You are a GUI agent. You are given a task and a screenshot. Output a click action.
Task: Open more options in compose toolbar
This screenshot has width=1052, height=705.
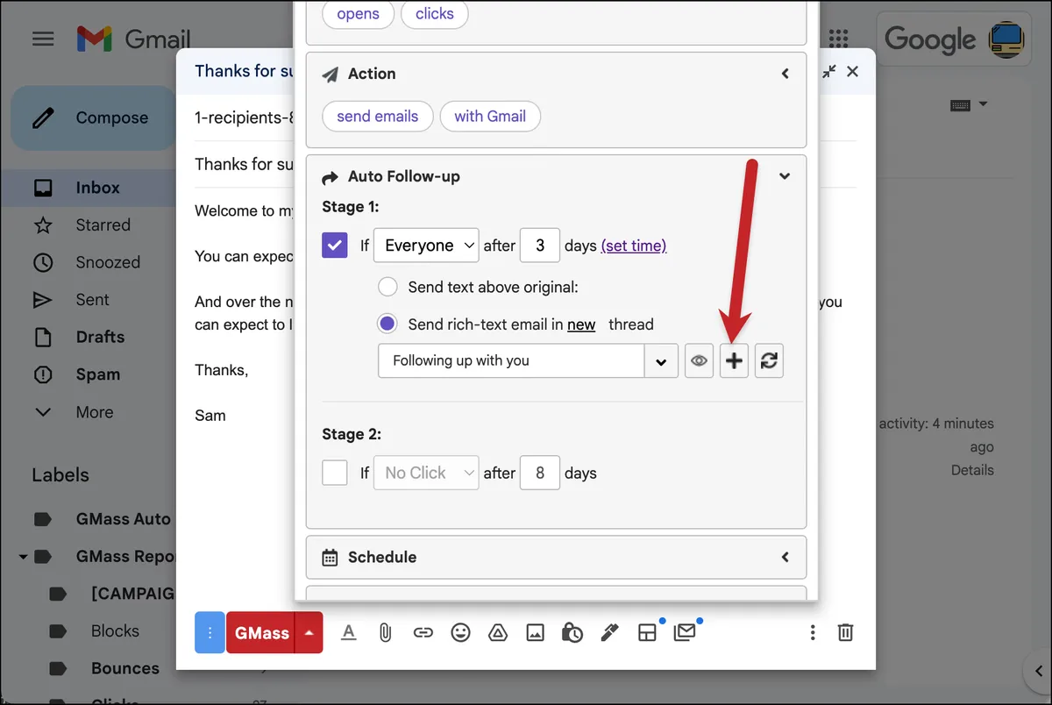(x=813, y=632)
